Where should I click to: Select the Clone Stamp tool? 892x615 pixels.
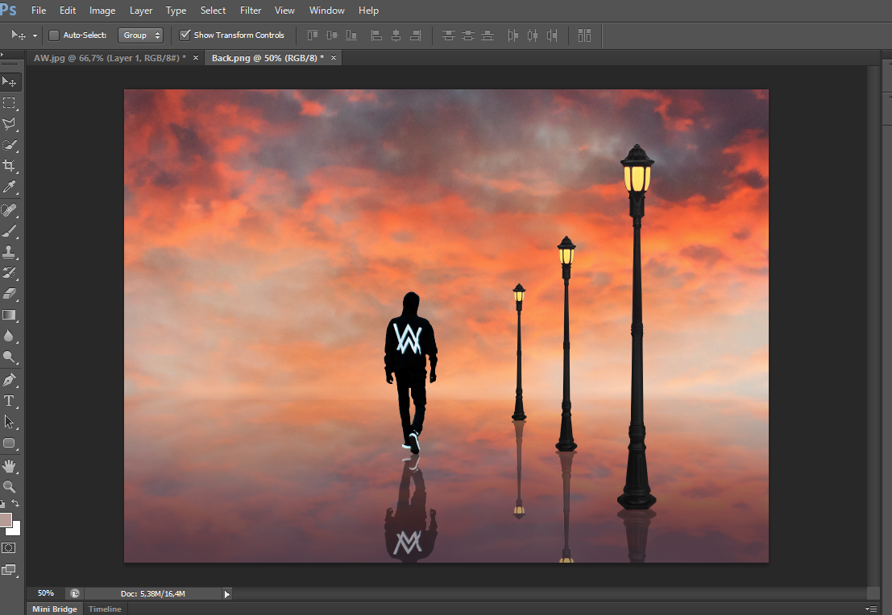click(x=9, y=252)
